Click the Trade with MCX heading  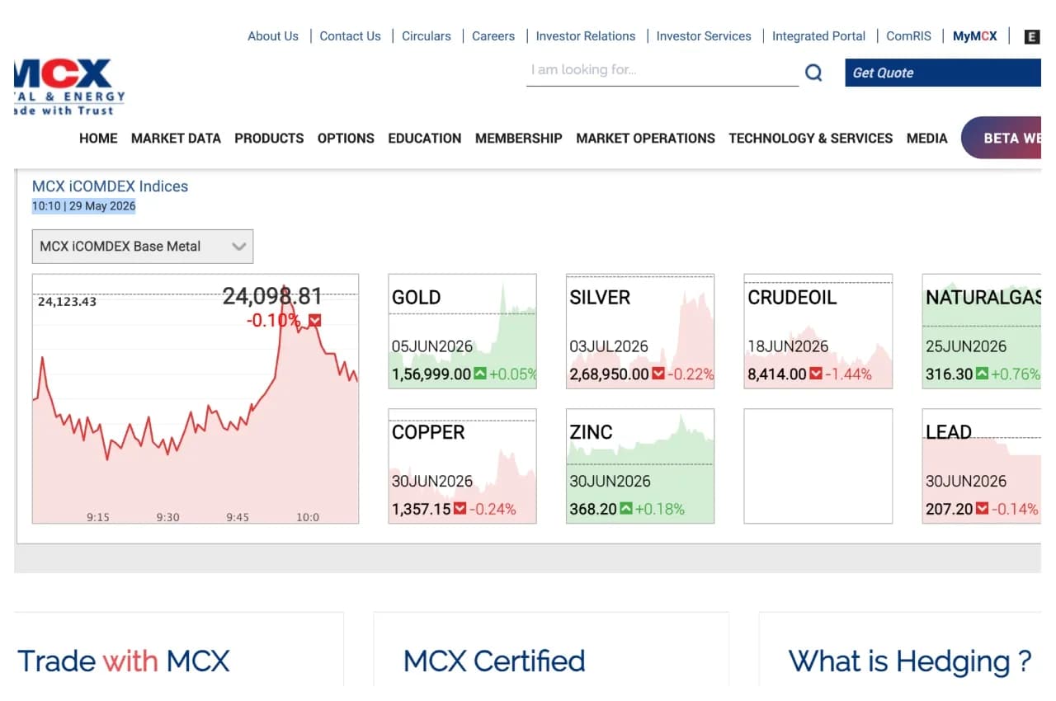point(124,661)
